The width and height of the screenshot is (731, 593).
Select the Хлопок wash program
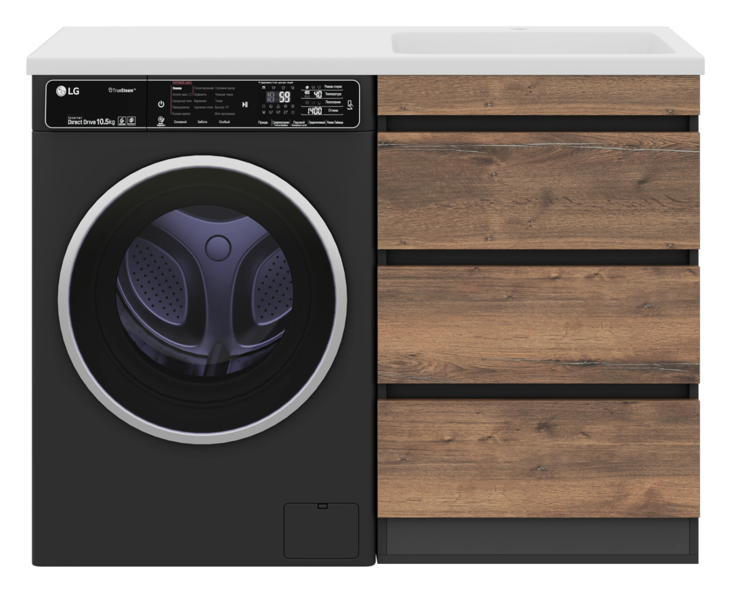tap(176, 88)
